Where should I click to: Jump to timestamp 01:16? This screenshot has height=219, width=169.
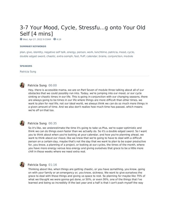[53, 165]
